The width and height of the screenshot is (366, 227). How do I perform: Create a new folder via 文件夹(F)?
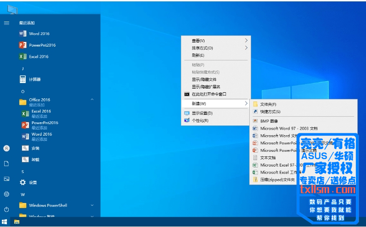[x=303, y=104]
